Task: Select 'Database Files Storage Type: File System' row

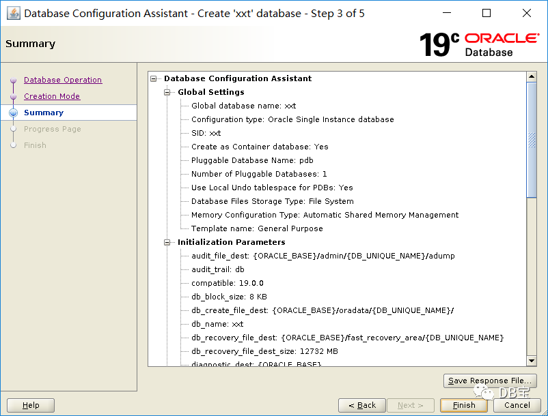Action: (272, 201)
